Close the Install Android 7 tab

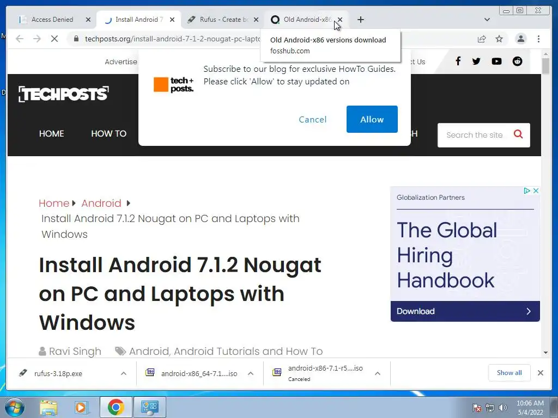pos(172,20)
